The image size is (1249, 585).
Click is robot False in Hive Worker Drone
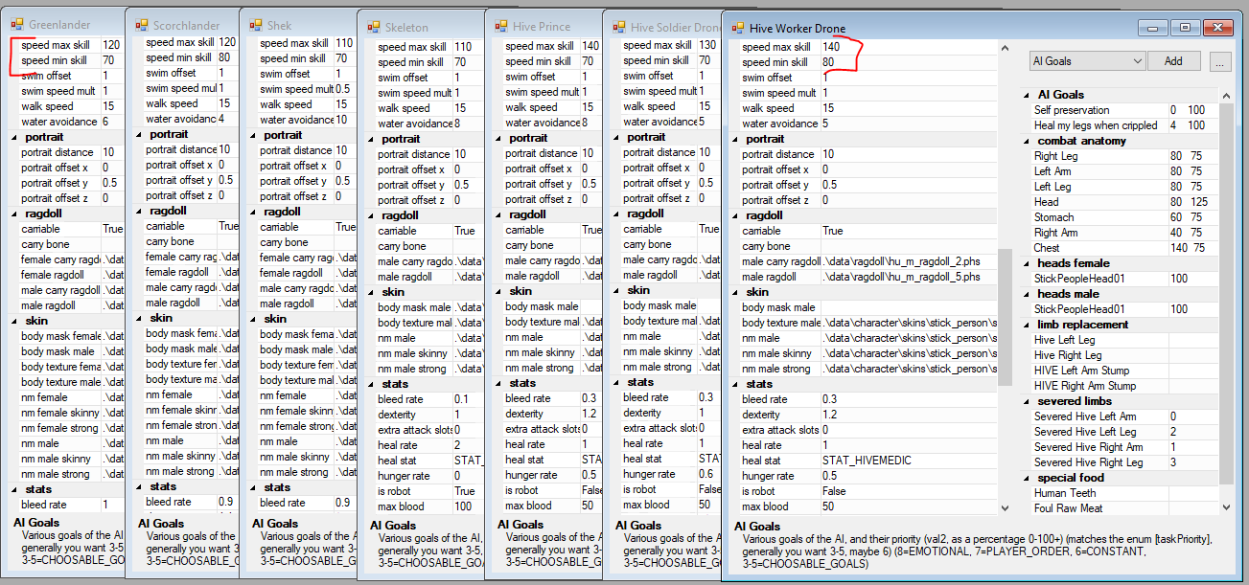(908, 491)
